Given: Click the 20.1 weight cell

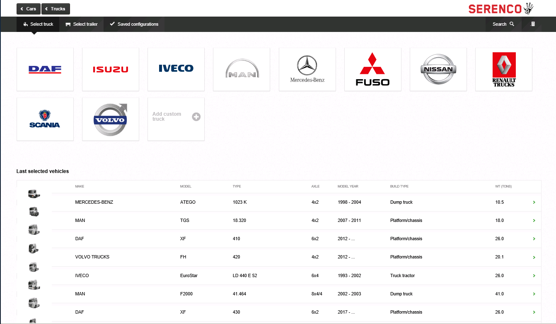Looking at the screenshot, I should click(500, 257).
